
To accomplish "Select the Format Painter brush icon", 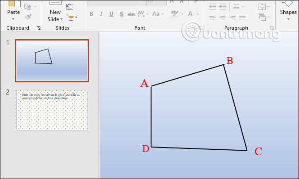I will click(x=28, y=17).
